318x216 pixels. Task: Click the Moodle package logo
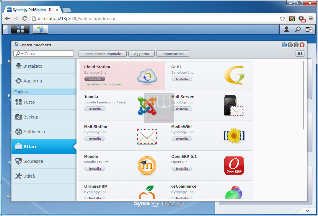click(x=147, y=166)
